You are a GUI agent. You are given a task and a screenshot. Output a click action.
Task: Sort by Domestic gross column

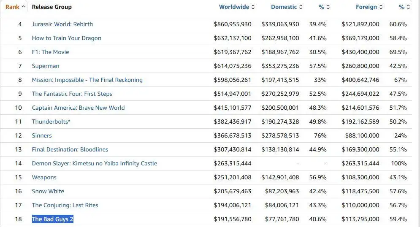tap(287, 7)
